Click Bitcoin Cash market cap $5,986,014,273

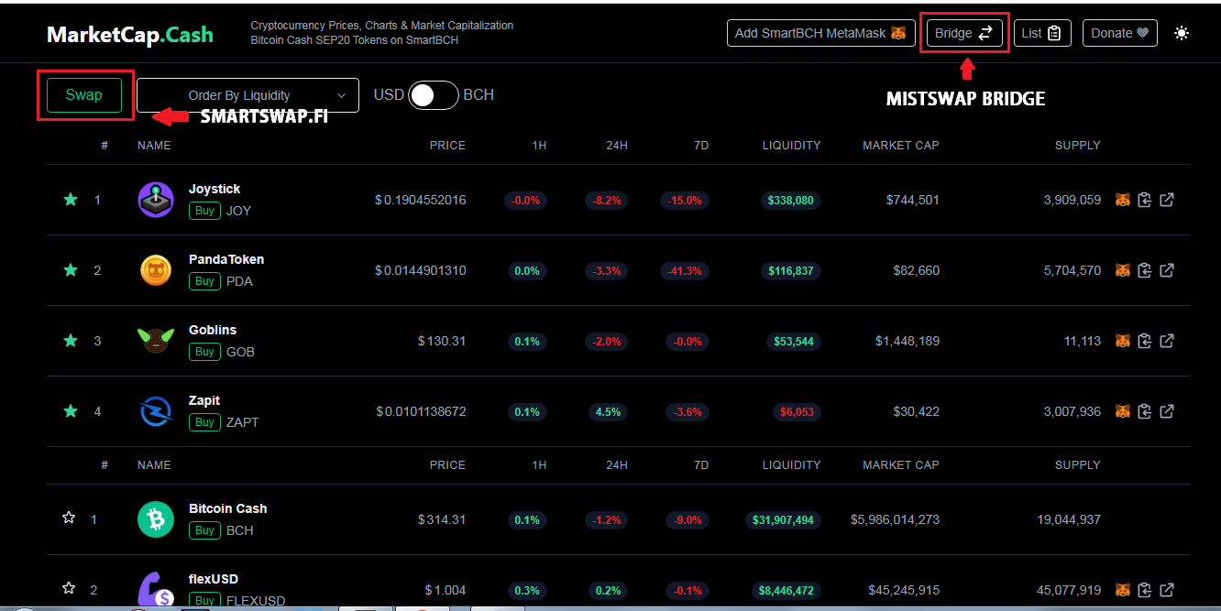coord(895,519)
